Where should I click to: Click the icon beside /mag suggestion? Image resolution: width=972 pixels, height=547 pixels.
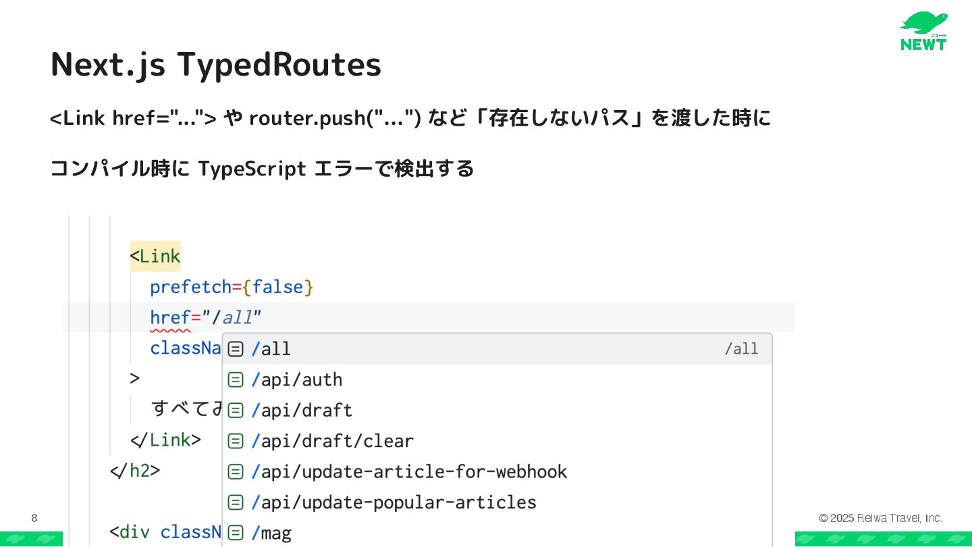point(236,533)
